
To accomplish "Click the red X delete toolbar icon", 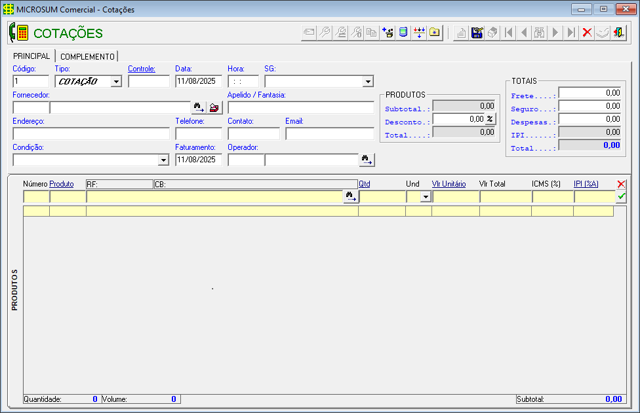I will point(587,33).
